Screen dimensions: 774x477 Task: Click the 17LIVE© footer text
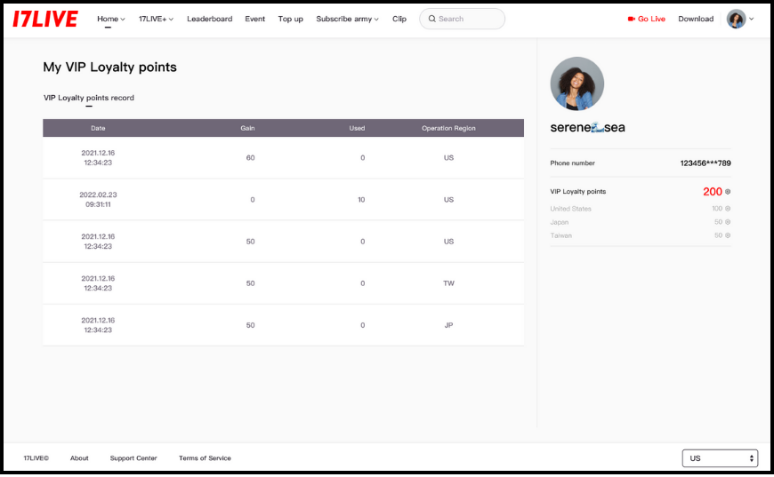36,457
